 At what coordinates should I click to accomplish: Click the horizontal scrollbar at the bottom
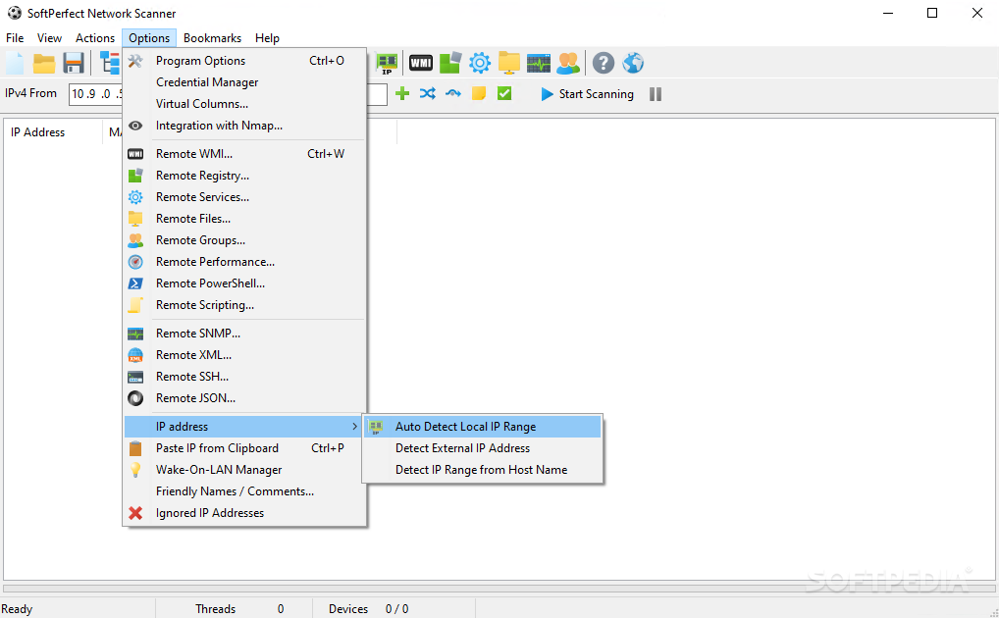tap(499, 589)
